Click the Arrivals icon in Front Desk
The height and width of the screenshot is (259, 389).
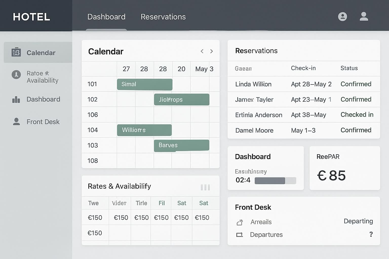(x=240, y=222)
